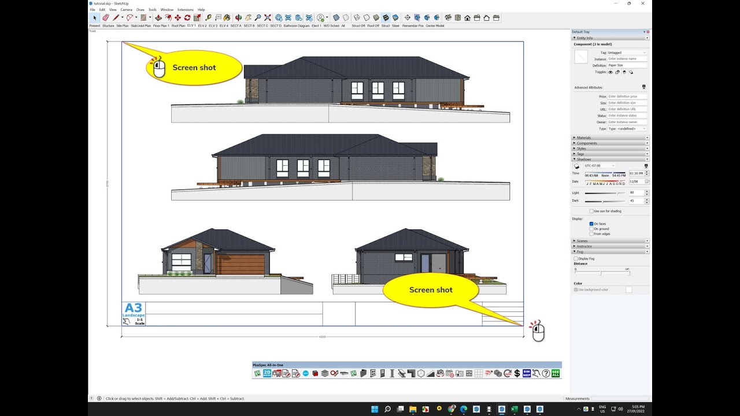Enable Display Fog checkbox
This screenshot has height=416, width=740.
[576, 258]
